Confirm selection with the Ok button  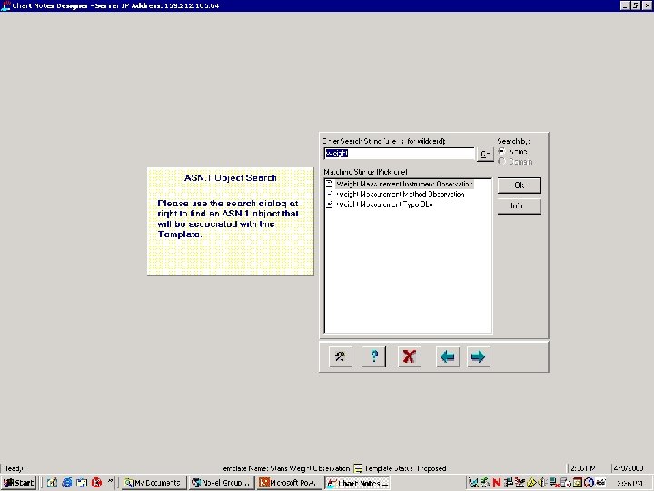click(520, 185)
